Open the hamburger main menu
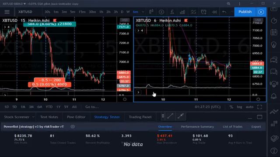This screenshot has width=280, height=157. click(x=7, y=12)
